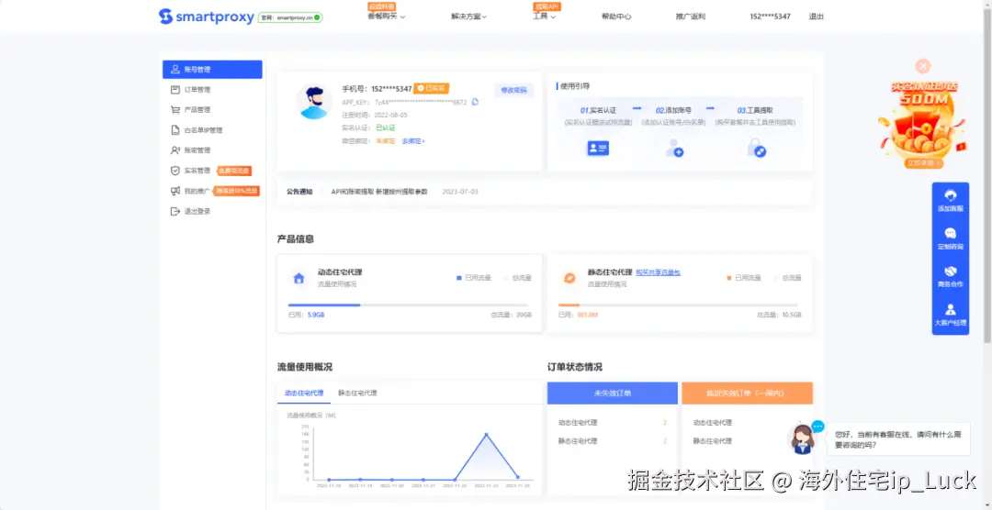Click the static proxy traffic progress bar
The image size is (992, 510).
(x=678, y=305)
